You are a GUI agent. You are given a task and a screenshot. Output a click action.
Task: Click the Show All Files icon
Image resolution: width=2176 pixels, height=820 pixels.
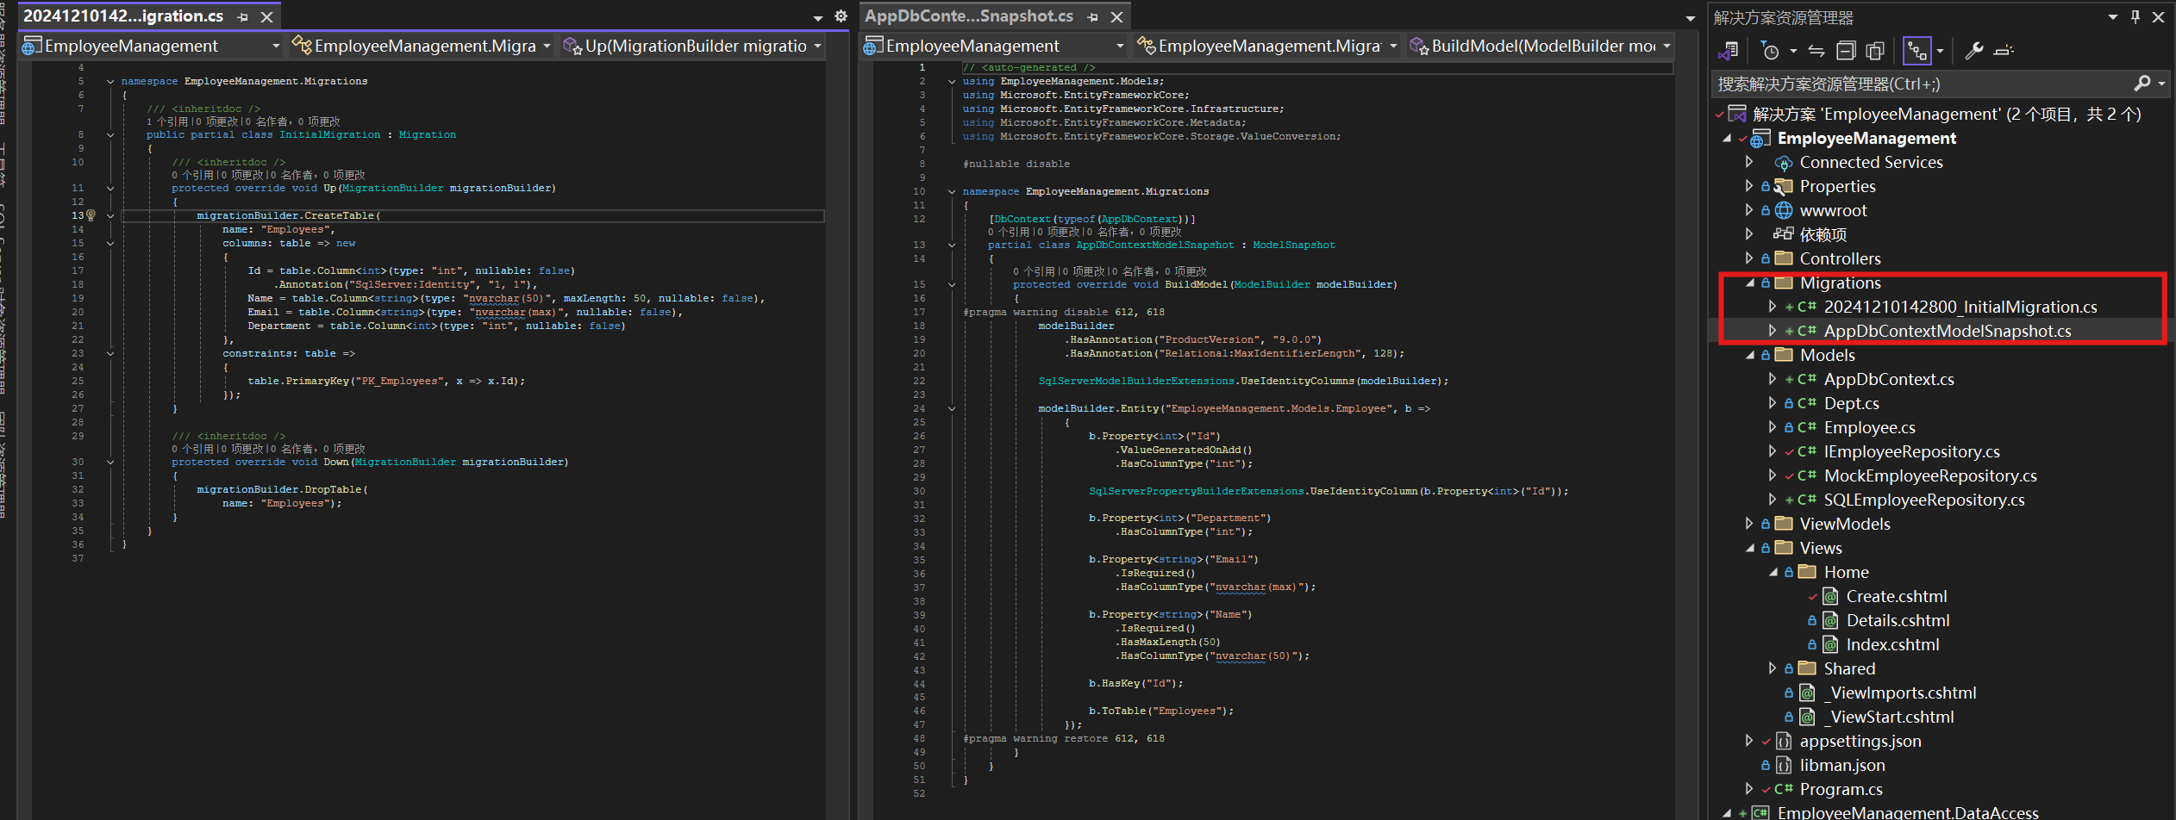pos(1875,51)
